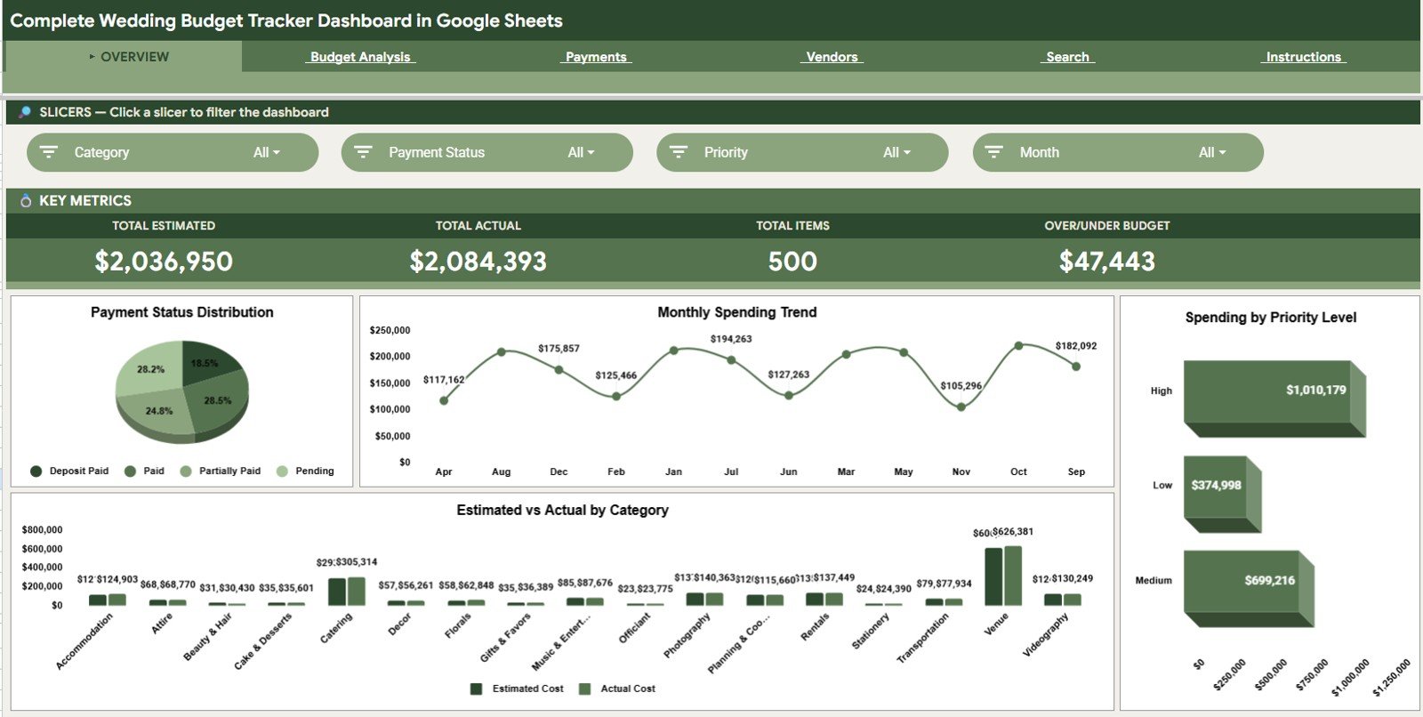Click the $182,092 data label
The width and height of the screenshot is (1423, 717).
1076,345
